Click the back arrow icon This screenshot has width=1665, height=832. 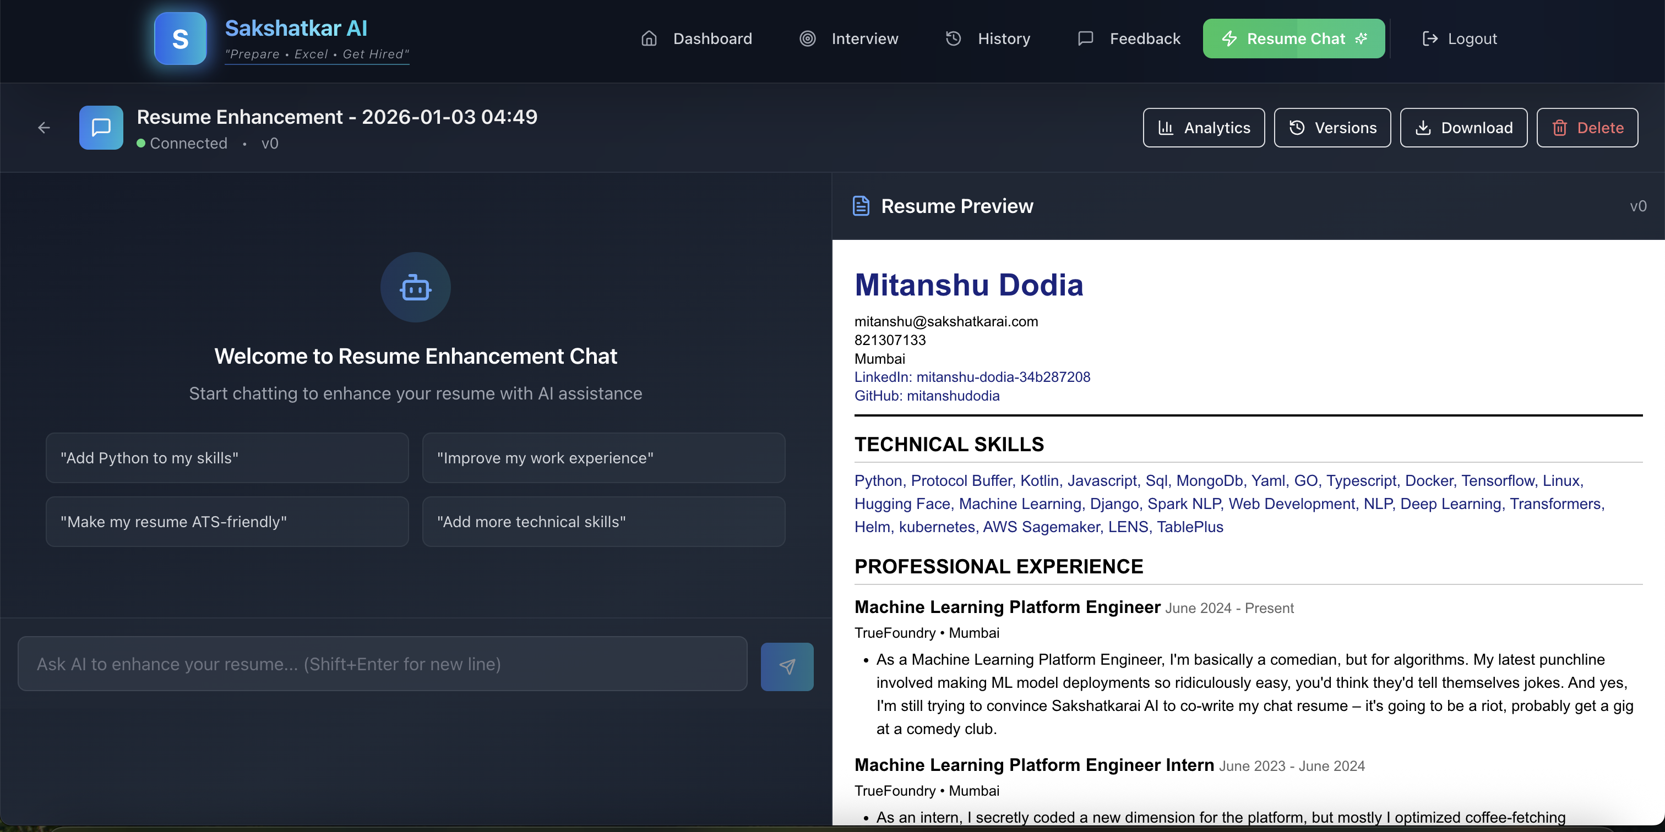coord(44,128)
